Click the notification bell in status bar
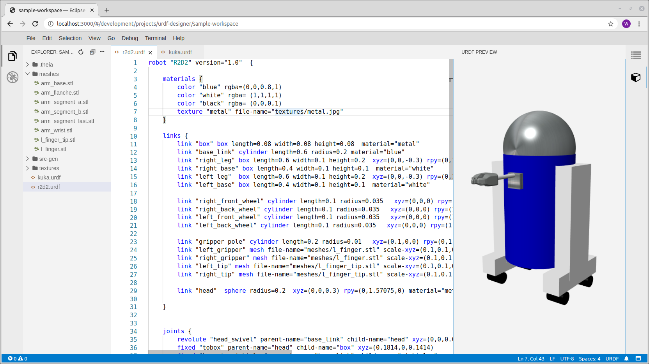Image resolution: width=649 pixels, height=364 pixels. tap(626, 359)
